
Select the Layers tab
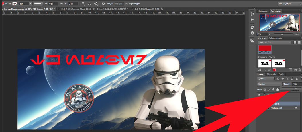[x=261, y=74]
